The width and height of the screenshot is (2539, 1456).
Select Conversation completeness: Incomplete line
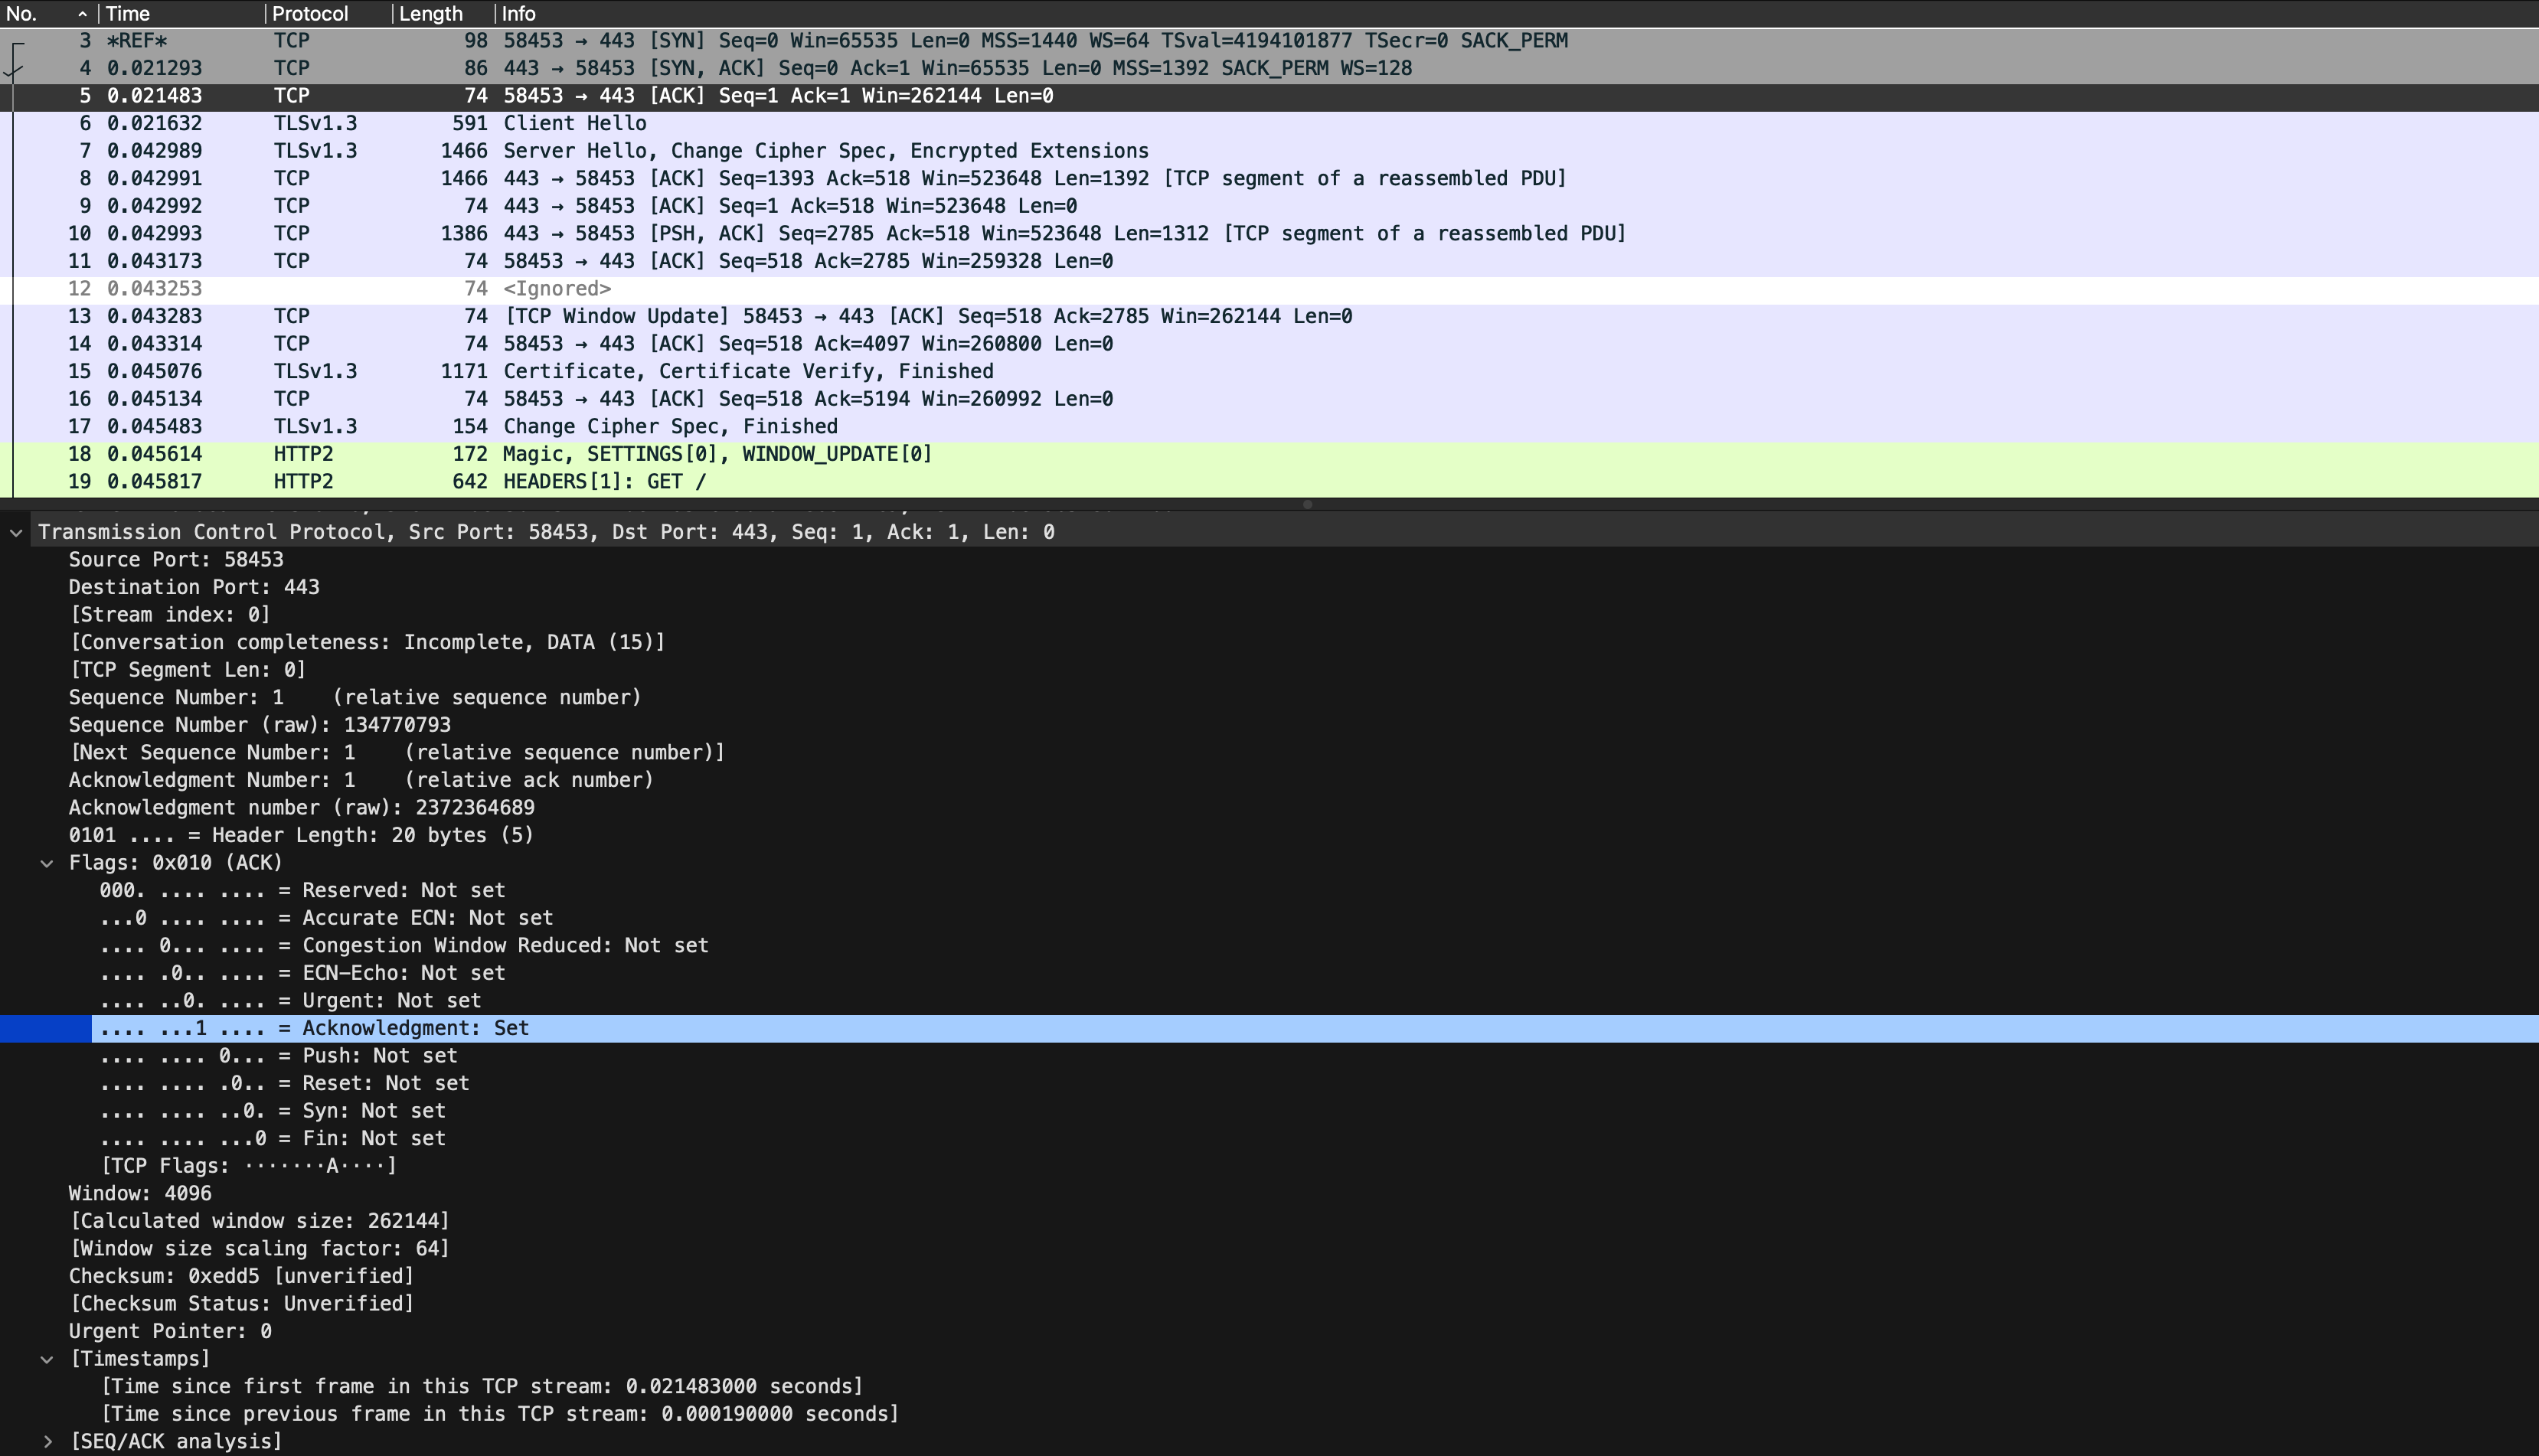point(367,643)
